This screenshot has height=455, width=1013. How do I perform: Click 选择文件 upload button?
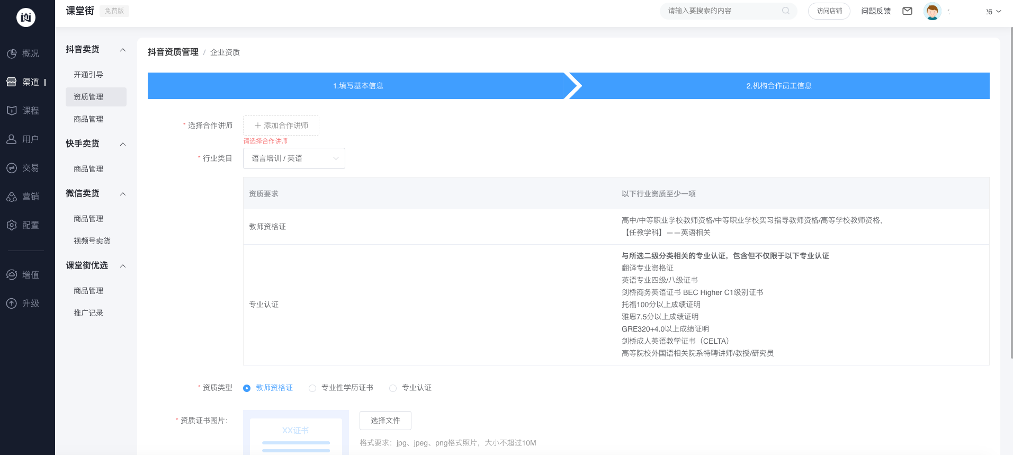click(386, 421)
